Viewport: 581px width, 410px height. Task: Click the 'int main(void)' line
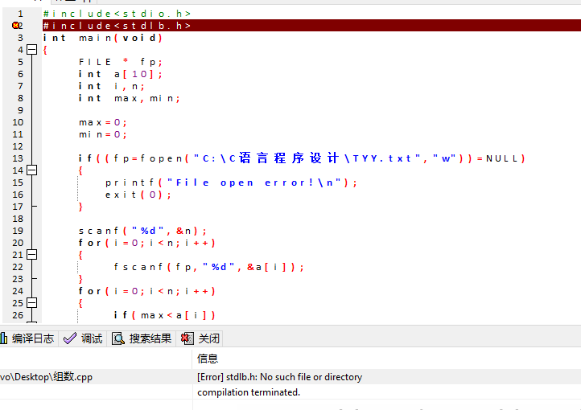(x=103, y=38)
